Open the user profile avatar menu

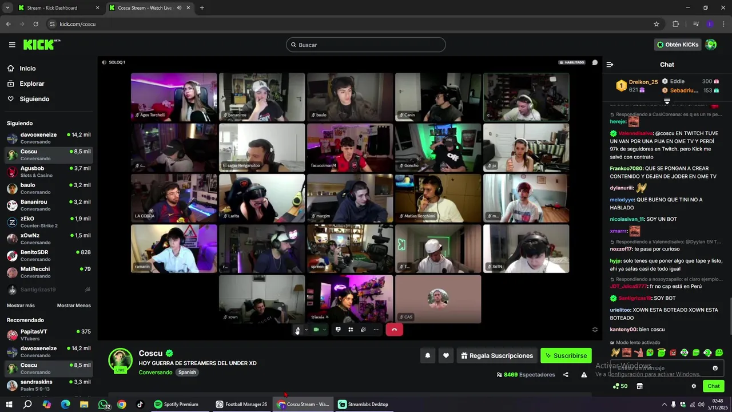point(711,45)
